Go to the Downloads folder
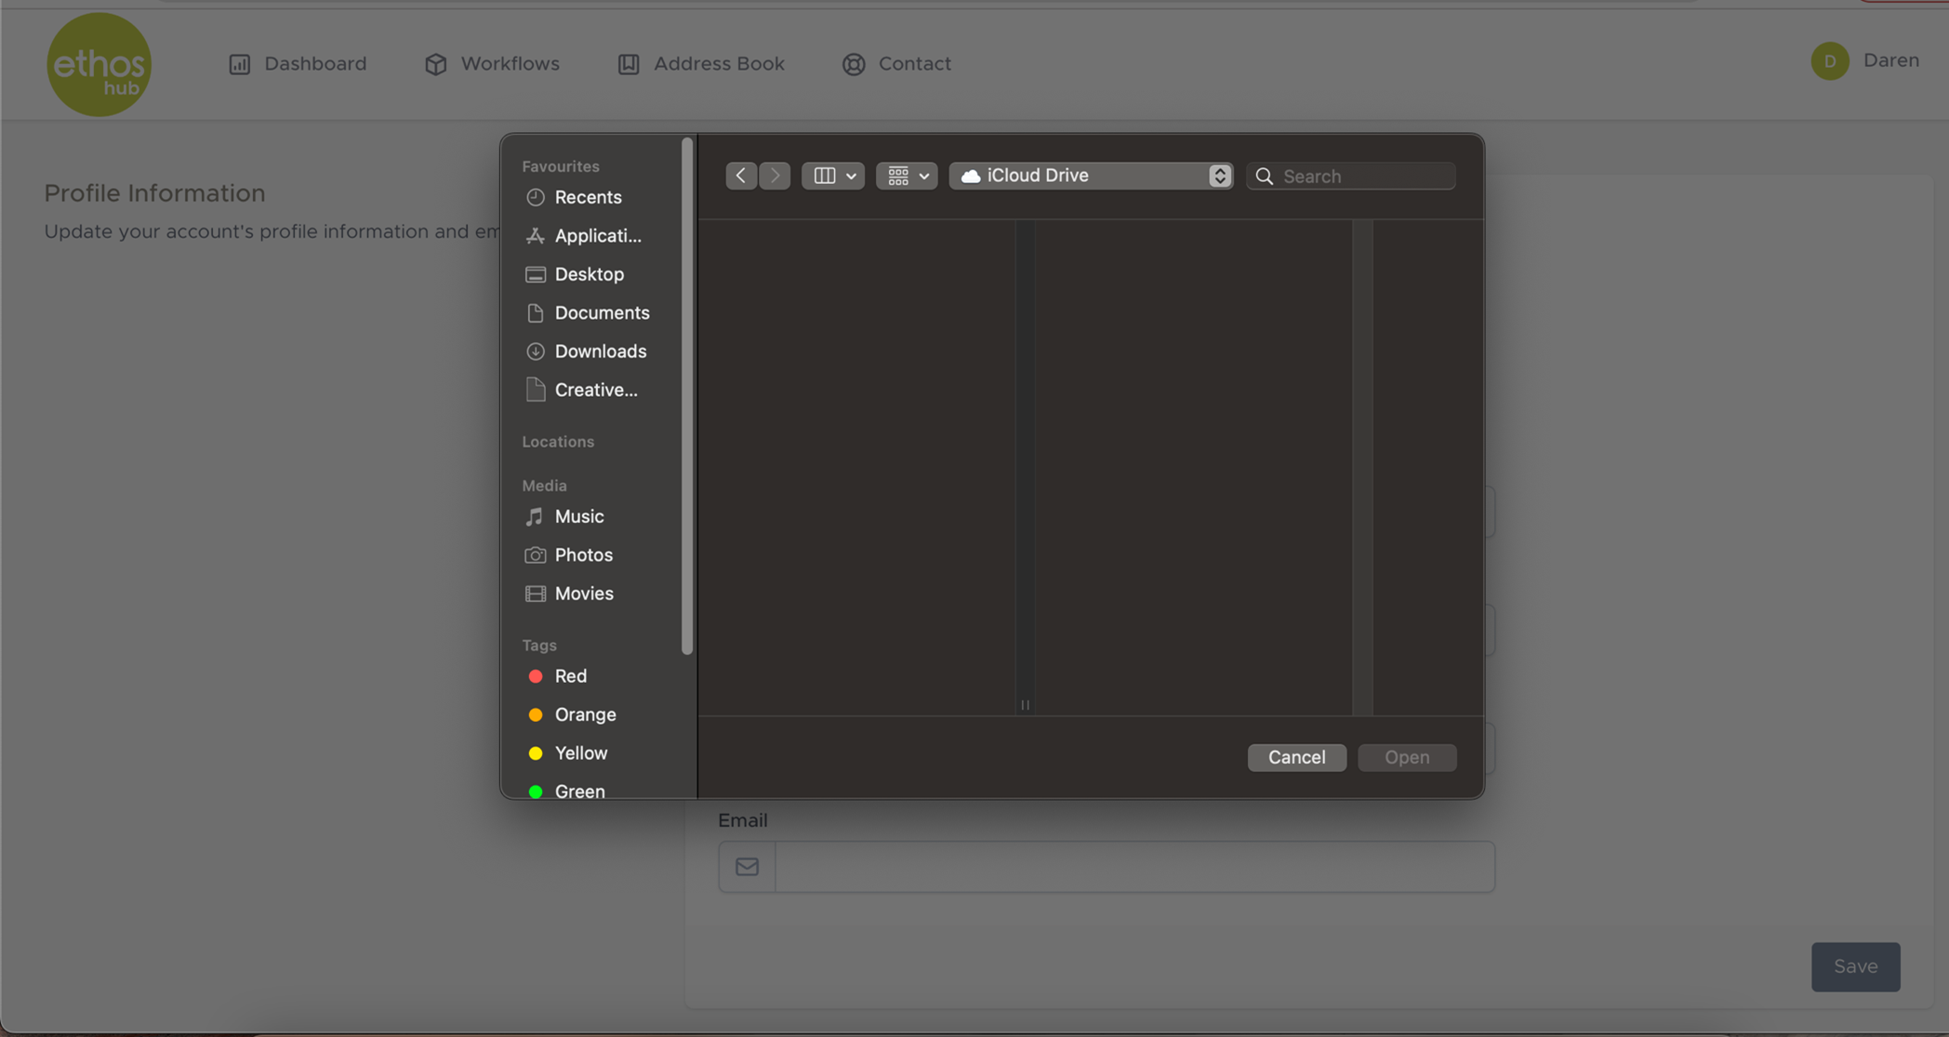The height and width of the screenshot is (1037, 1949). pos(600,351)
